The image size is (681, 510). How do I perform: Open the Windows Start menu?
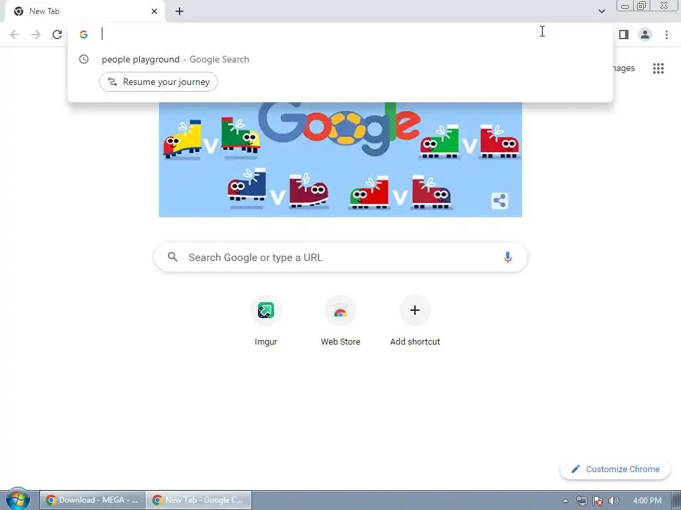pyautogui.click(x=17, y=499)
